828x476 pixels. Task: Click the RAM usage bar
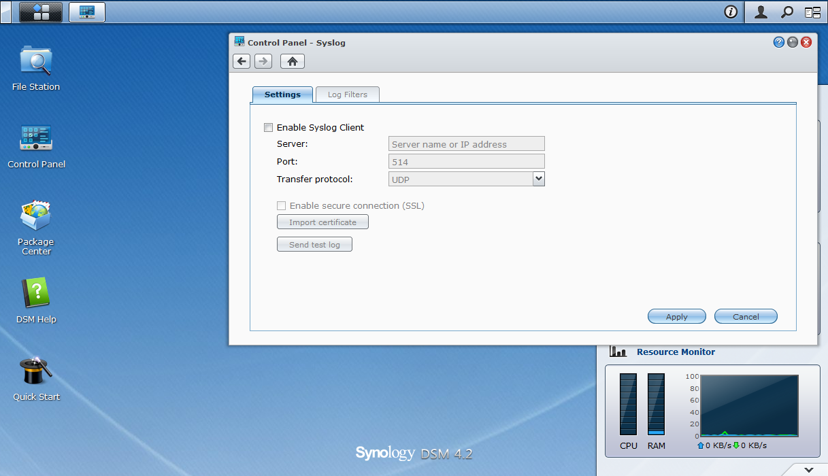(x=656, y=404)
